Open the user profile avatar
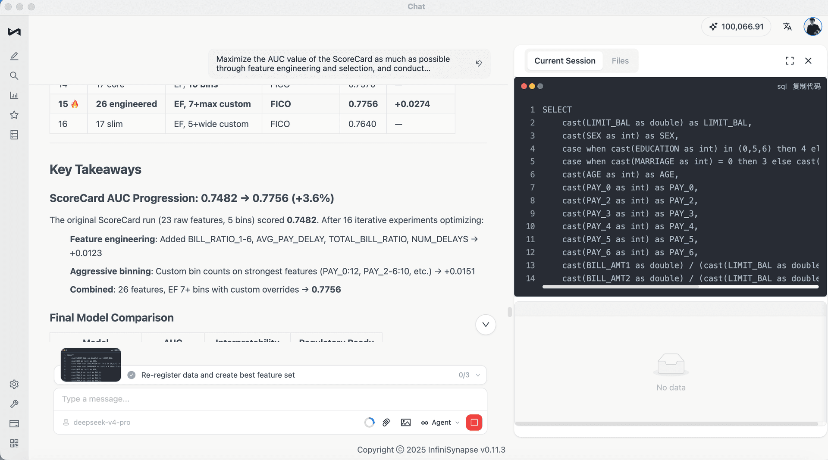Screen dimensions: 828x460 pos(812,27)
